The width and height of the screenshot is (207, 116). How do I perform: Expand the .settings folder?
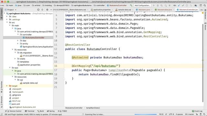click(7, 19)
